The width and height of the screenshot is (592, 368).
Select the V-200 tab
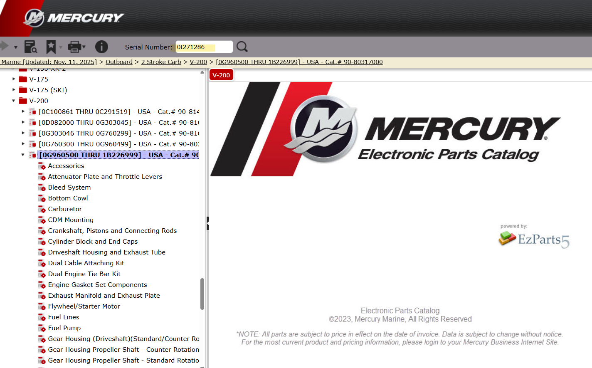[221, 75]
